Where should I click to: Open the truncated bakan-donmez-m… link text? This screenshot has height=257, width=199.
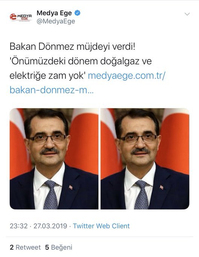[x=52, y=90]
